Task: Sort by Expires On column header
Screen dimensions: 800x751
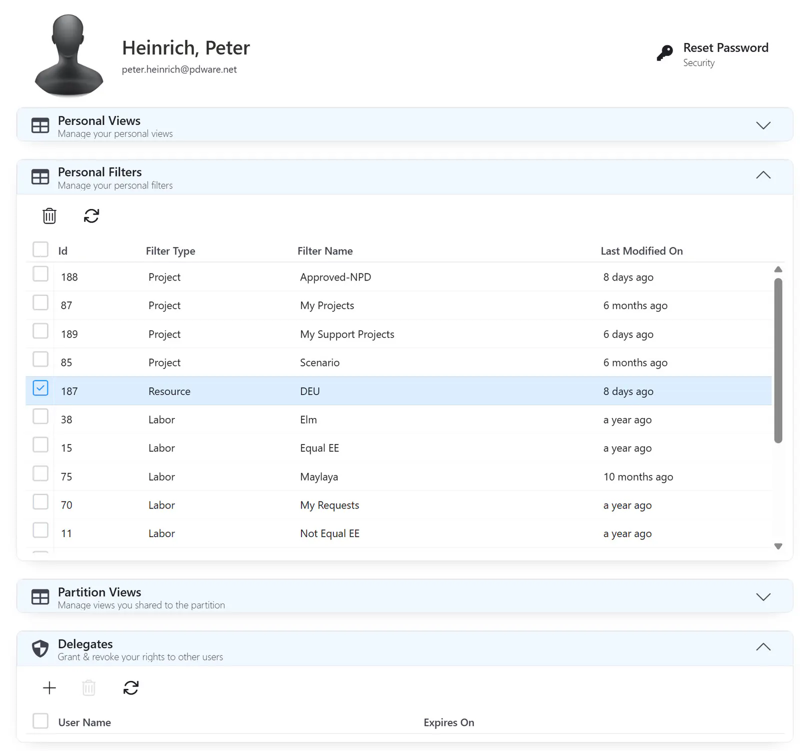Action: (x=448, y=722)
